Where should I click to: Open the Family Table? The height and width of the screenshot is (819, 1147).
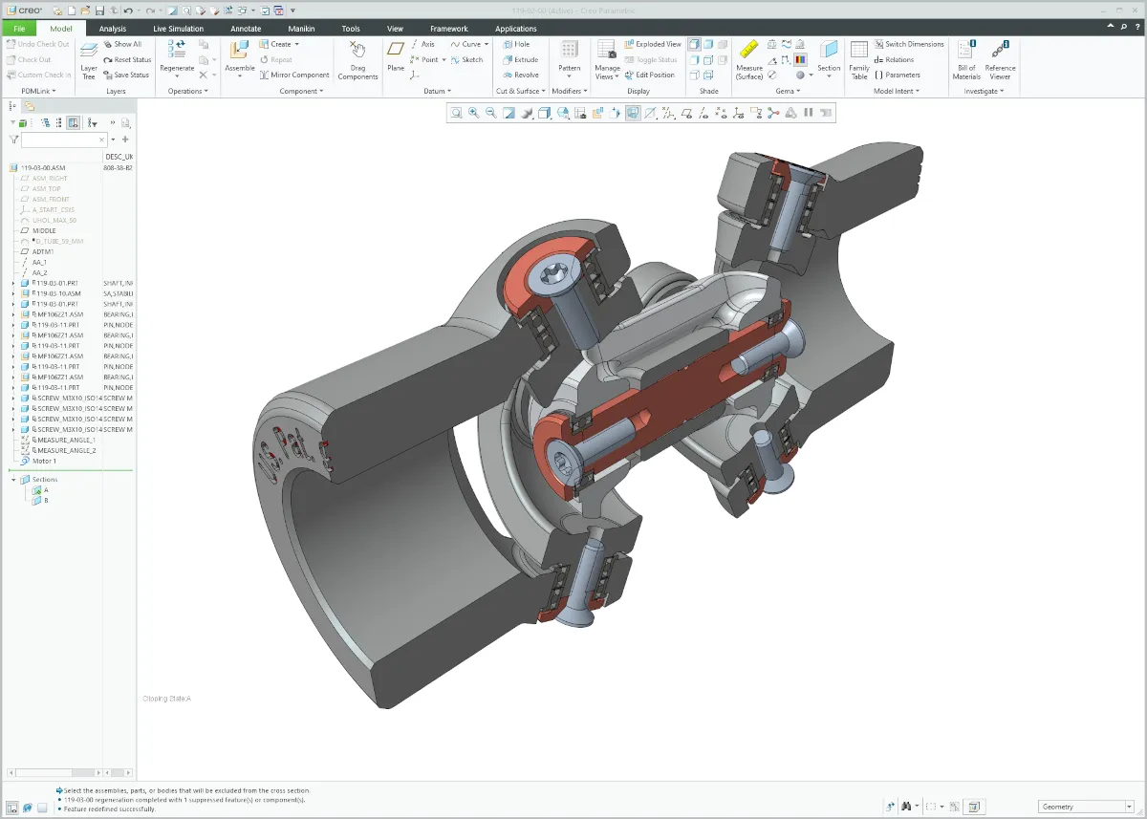click(858, 52)
